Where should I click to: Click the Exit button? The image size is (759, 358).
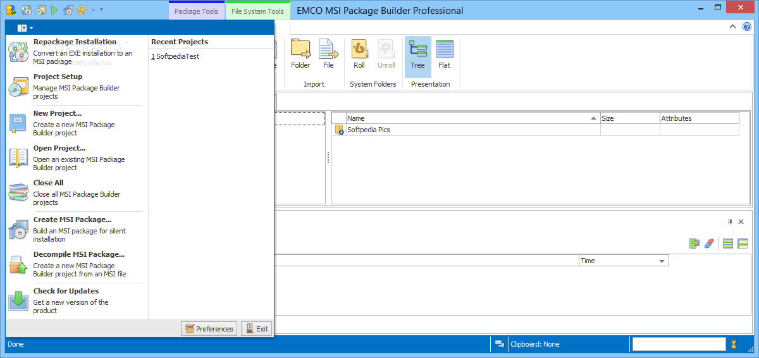point(256,328)
